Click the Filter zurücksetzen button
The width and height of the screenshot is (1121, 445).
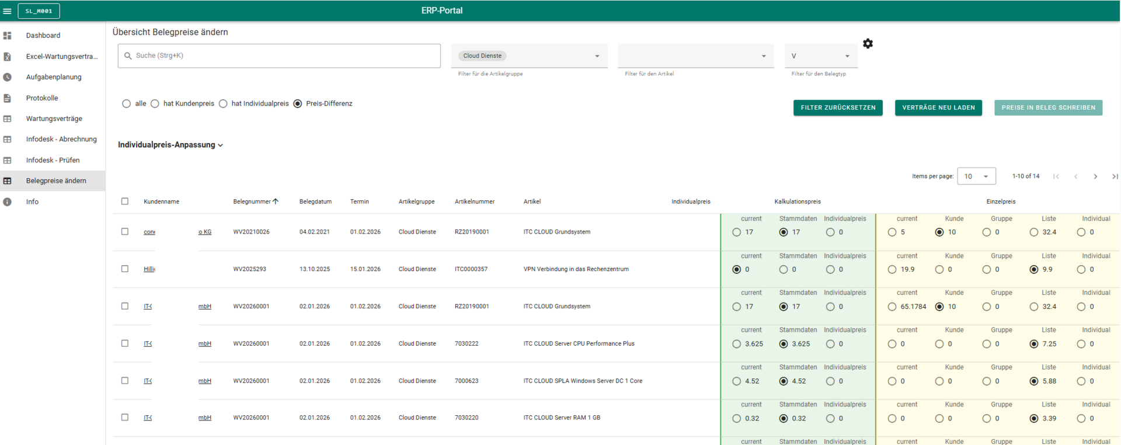838,108
